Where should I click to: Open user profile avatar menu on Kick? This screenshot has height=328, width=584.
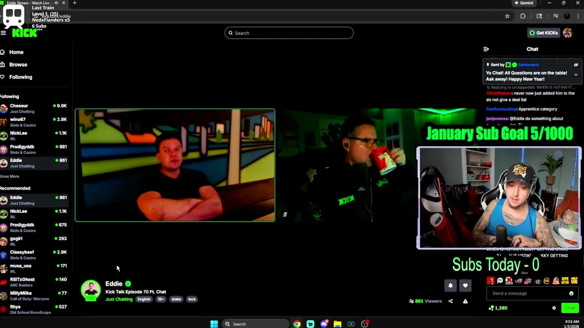pyautogui.click(x=568, y=33)
